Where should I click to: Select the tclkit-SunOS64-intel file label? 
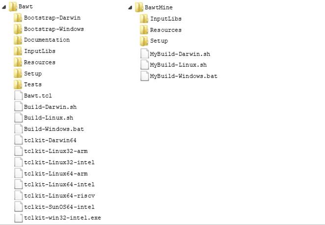point(59,207)
